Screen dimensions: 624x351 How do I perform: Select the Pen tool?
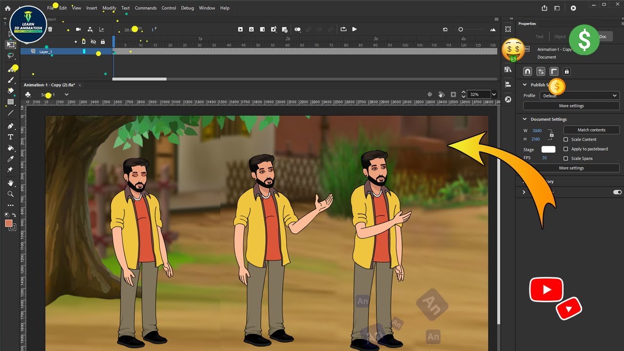point(10,126)
